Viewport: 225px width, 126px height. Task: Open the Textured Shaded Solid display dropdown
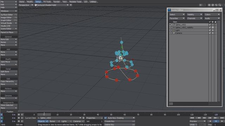[52, 5]
